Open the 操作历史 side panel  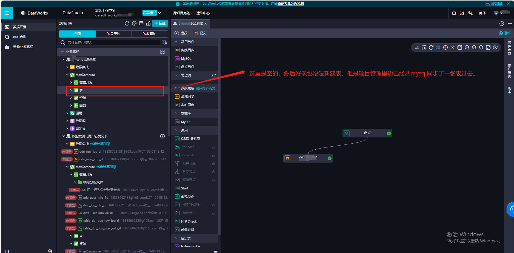pos(509,71)
